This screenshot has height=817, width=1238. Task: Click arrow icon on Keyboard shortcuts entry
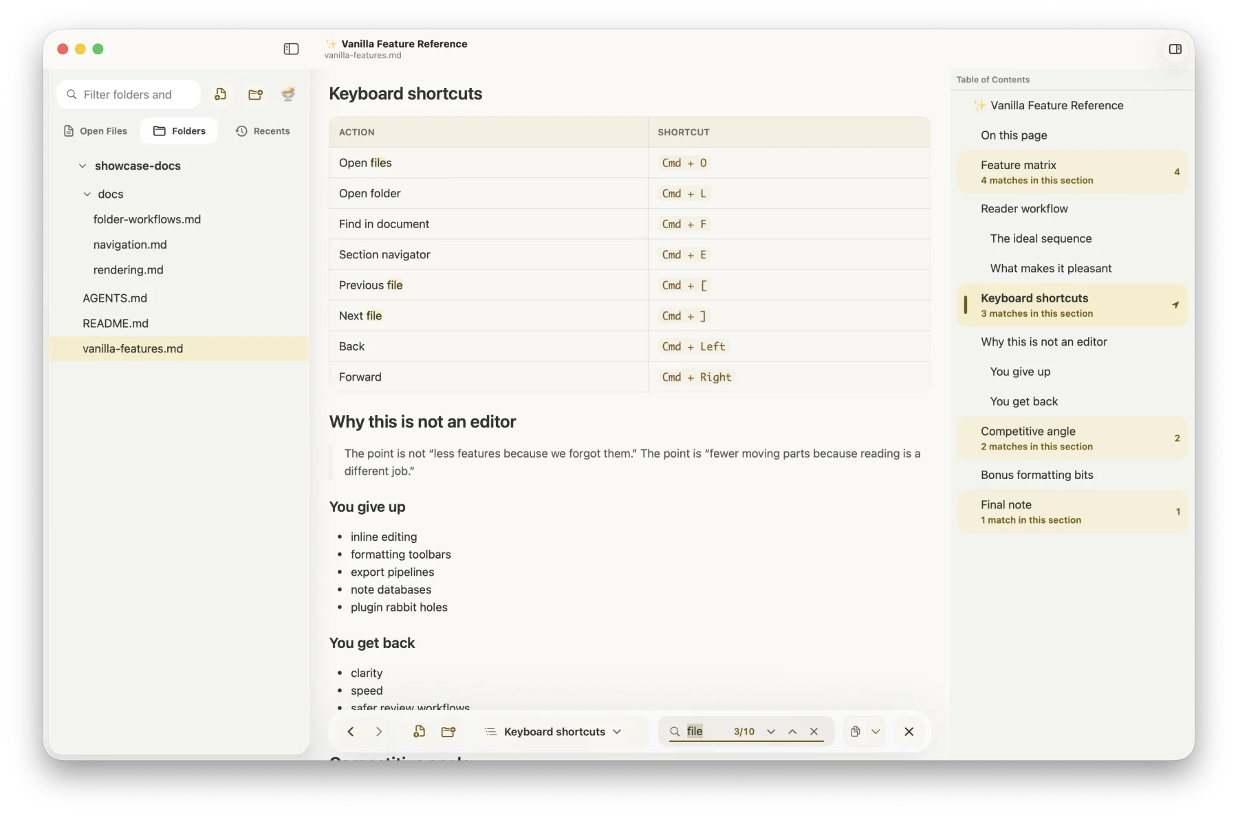coord(1175,305)
